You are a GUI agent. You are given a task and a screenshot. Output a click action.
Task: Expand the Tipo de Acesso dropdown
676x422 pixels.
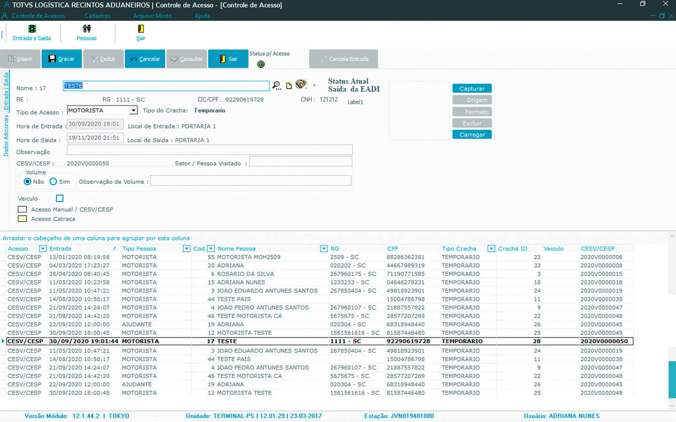[x=133, y=110]
